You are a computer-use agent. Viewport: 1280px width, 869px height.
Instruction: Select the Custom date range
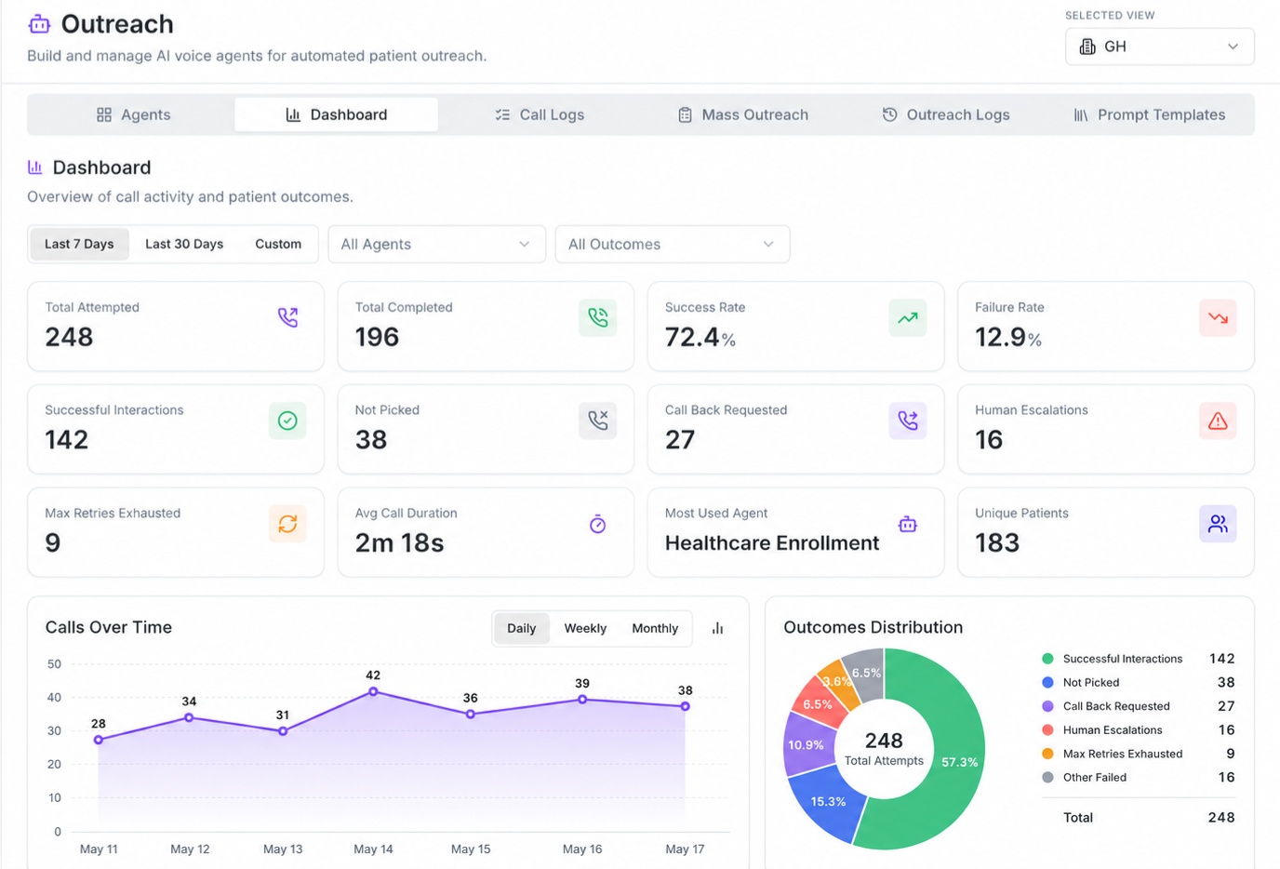(278, 244)
